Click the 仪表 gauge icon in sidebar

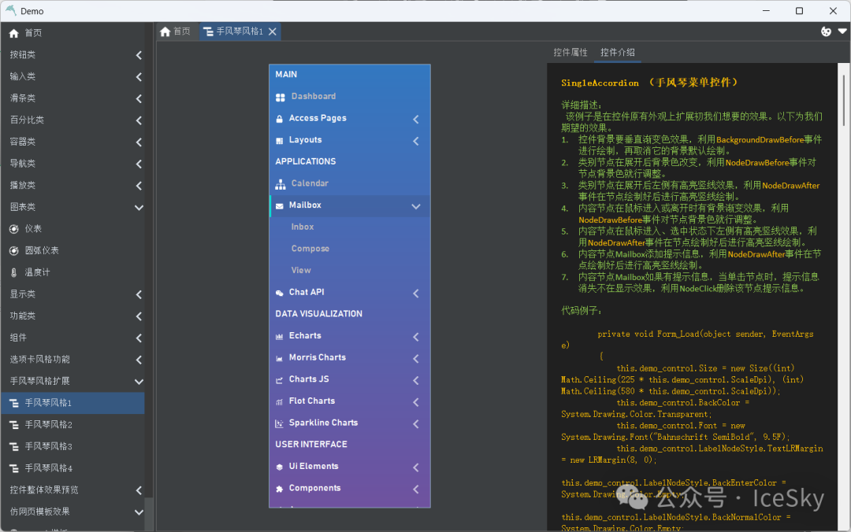14,229
